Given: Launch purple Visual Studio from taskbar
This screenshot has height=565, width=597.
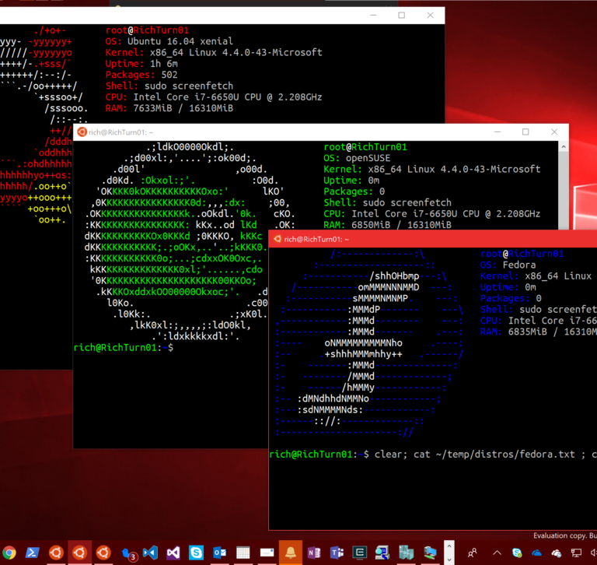Looking at the screenshot, I should (173, 553).
